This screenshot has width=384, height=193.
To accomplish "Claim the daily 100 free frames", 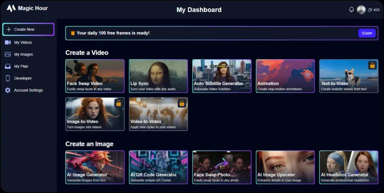I will (367, 33).
